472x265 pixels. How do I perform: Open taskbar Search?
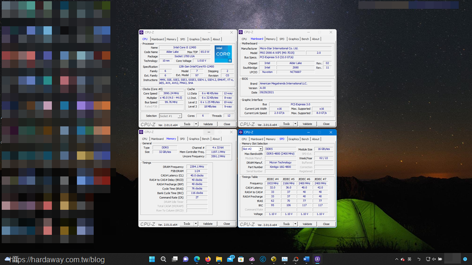pyautogui.click(x=163, y=259)
